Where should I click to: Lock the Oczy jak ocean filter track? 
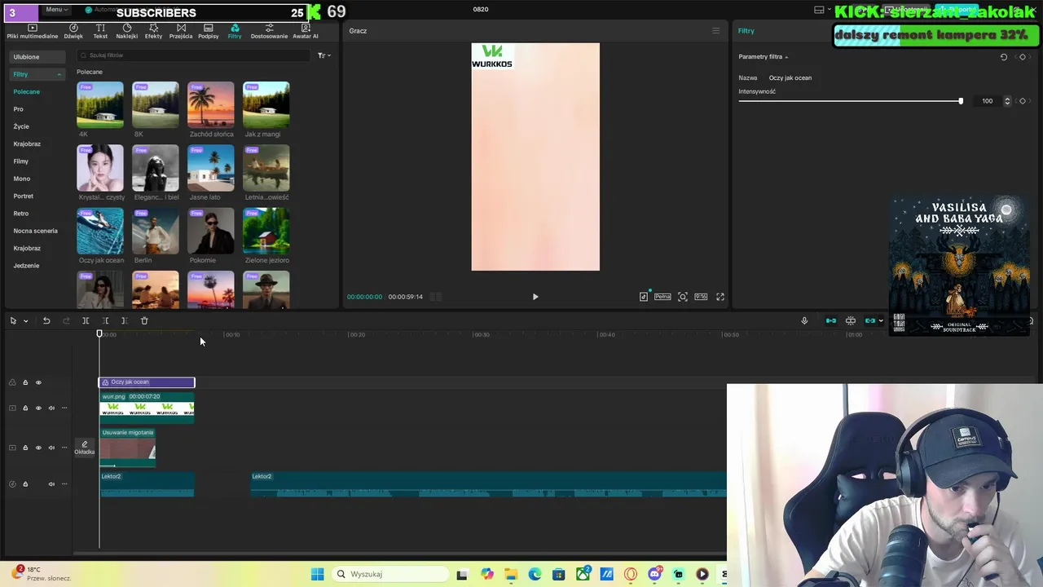point(25,382)
